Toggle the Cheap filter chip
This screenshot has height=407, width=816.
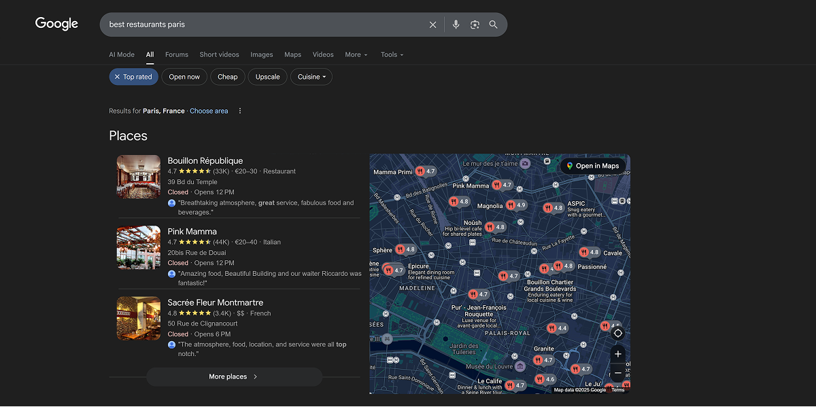click(x=227, y=76)
